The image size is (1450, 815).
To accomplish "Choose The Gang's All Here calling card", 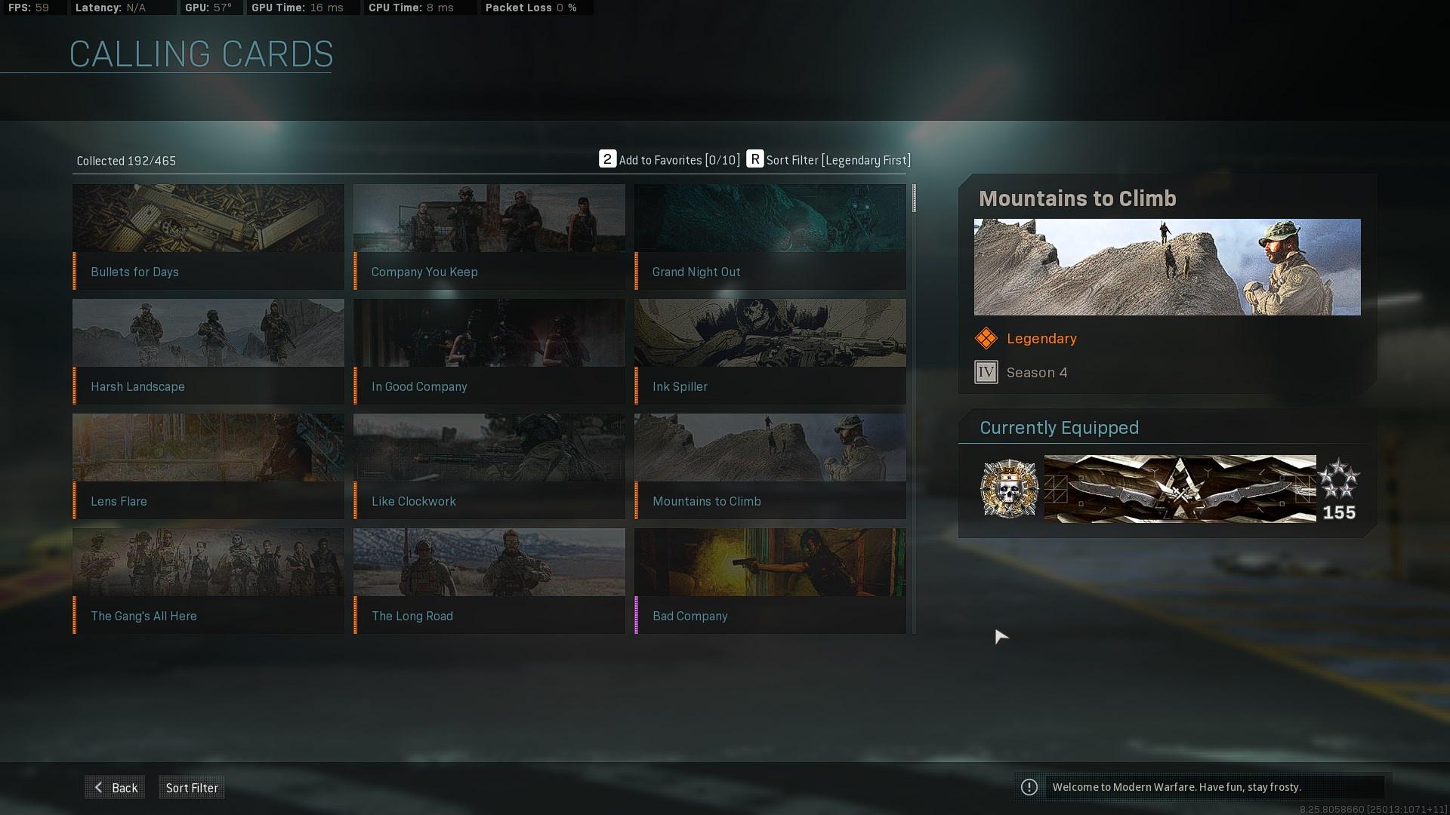I will point(208,581).
